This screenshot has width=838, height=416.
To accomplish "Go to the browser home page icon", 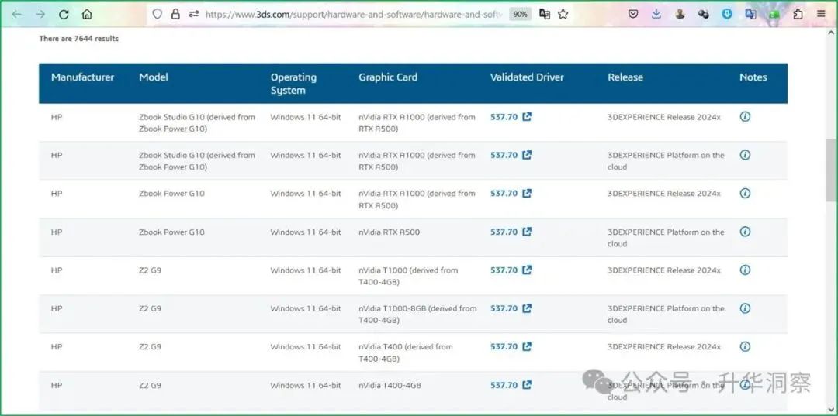I will (87, 14).
